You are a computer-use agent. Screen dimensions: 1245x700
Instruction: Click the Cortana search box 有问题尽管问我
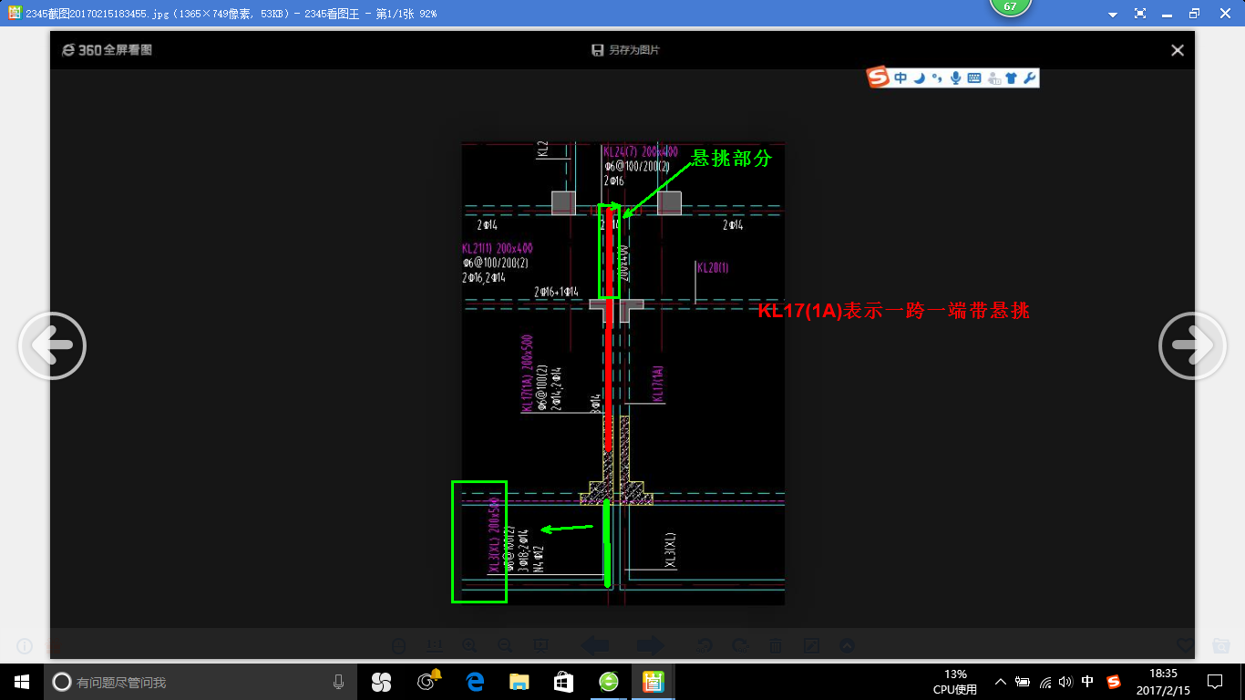[x=201, y=682]
